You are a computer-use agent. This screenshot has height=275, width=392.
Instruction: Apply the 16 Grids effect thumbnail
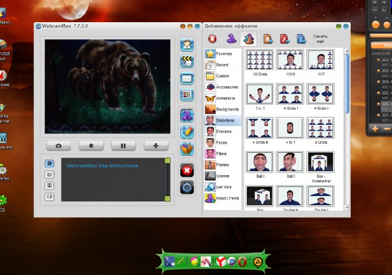259,60
